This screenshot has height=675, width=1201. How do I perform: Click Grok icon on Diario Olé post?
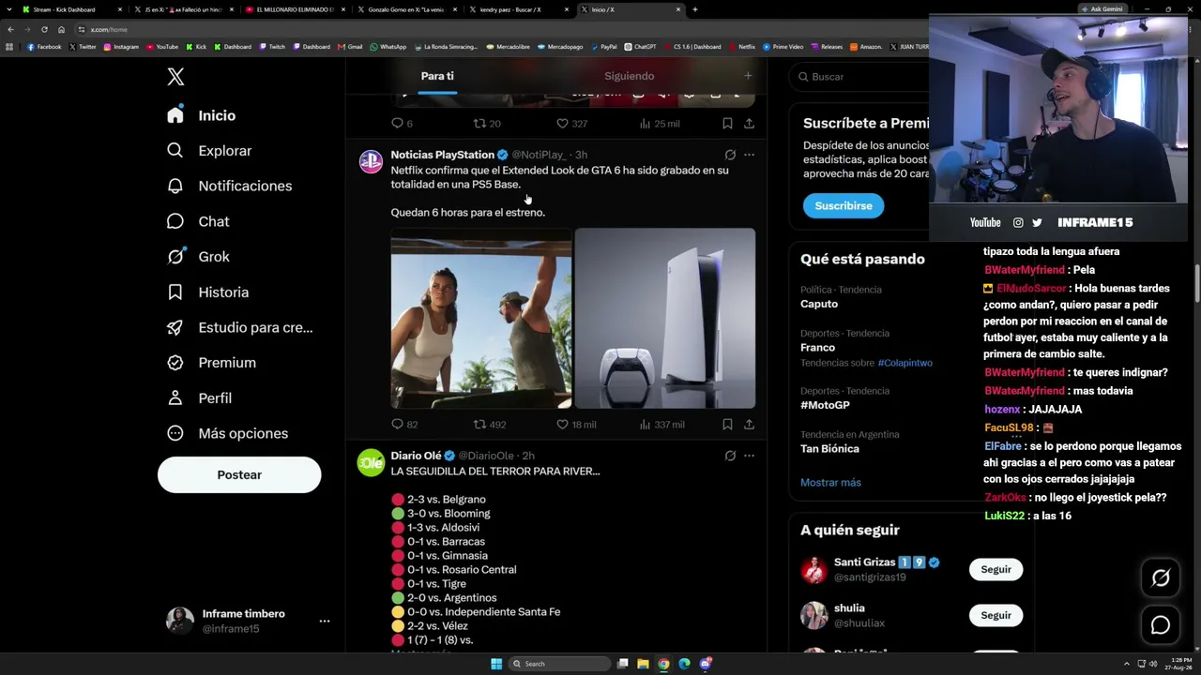(730, 456)
